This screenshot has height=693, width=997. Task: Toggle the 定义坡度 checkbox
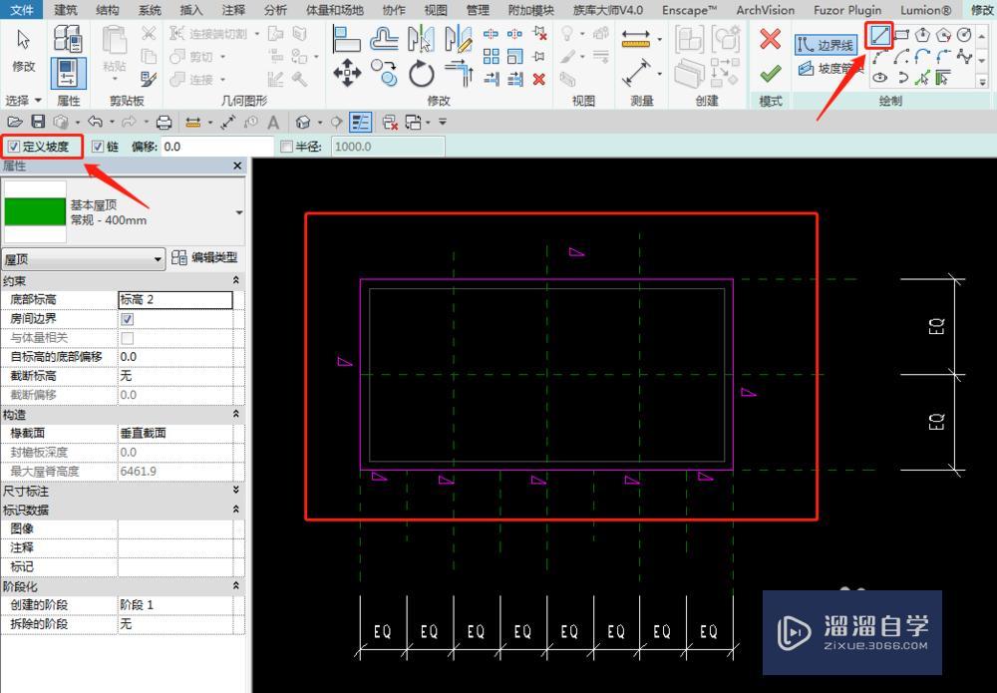[14, 147]
